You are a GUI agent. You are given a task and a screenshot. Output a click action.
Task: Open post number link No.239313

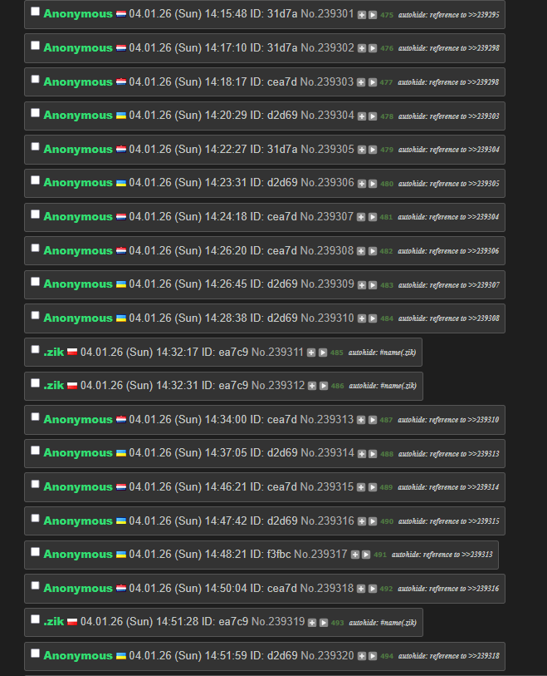tap(326, 419)
